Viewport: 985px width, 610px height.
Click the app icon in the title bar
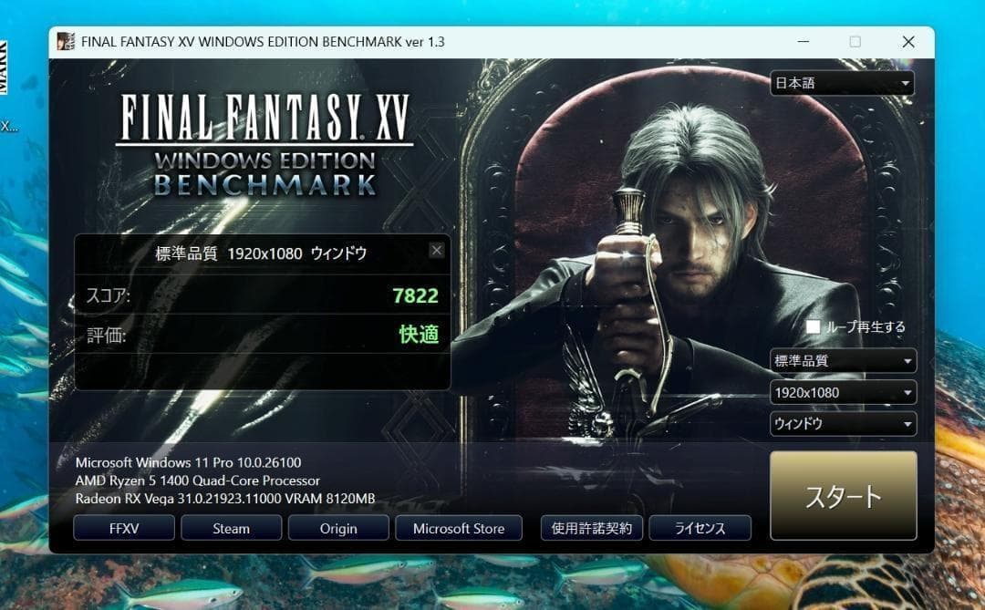tap(66, 42)
